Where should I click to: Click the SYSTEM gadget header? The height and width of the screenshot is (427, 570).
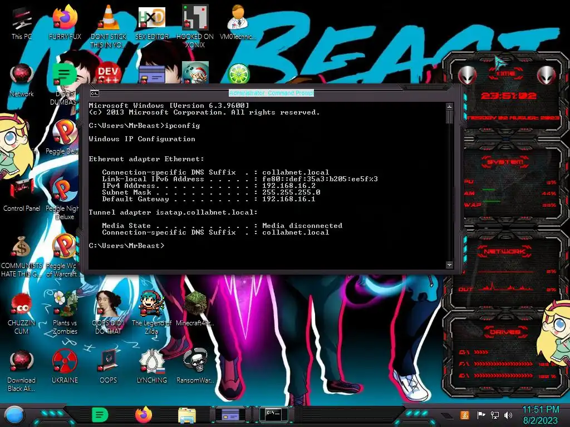click(505, 162)
